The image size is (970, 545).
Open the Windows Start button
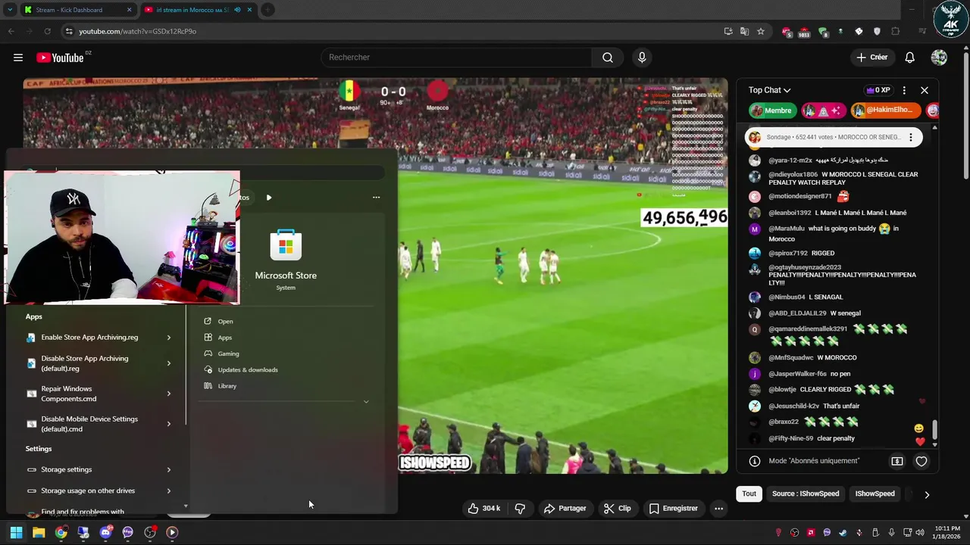[x=16, y=532]
